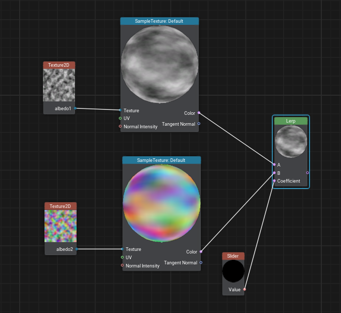Select the Lerp node header
341x313 pixels.
click(291, 121)
